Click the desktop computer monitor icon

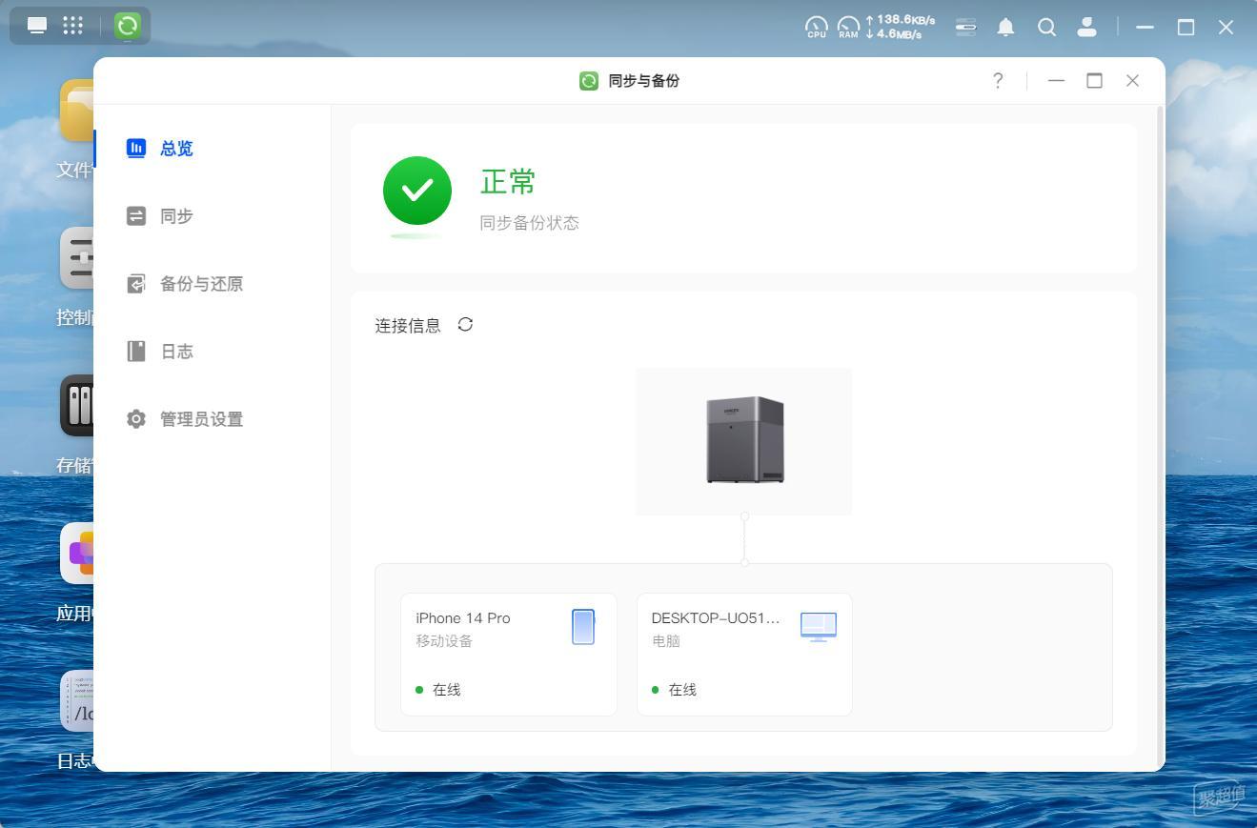coord(819,627)
